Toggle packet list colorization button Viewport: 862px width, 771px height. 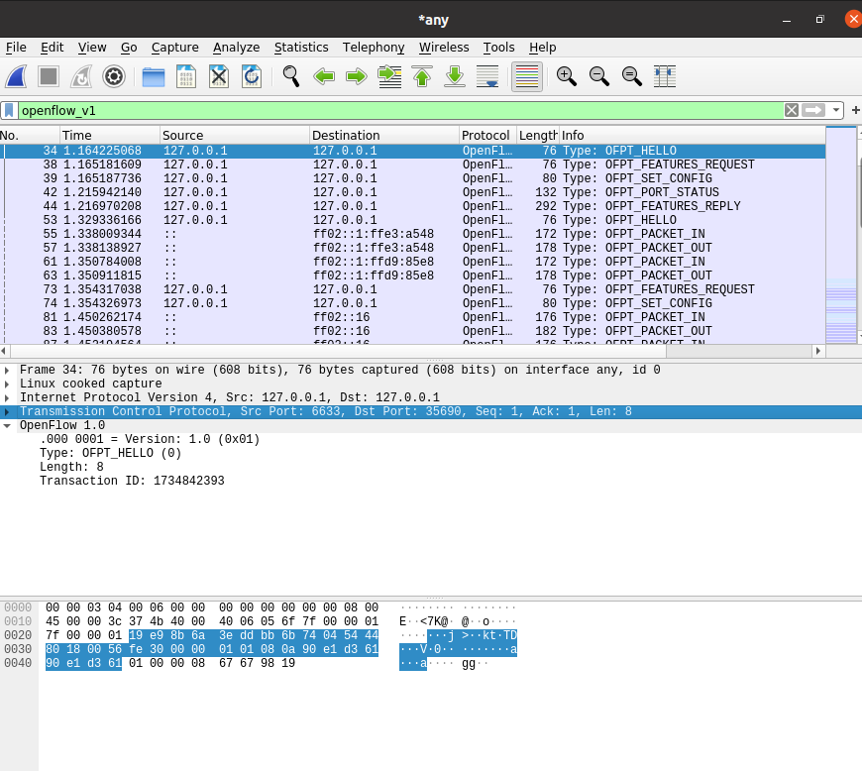click(527, 76)
